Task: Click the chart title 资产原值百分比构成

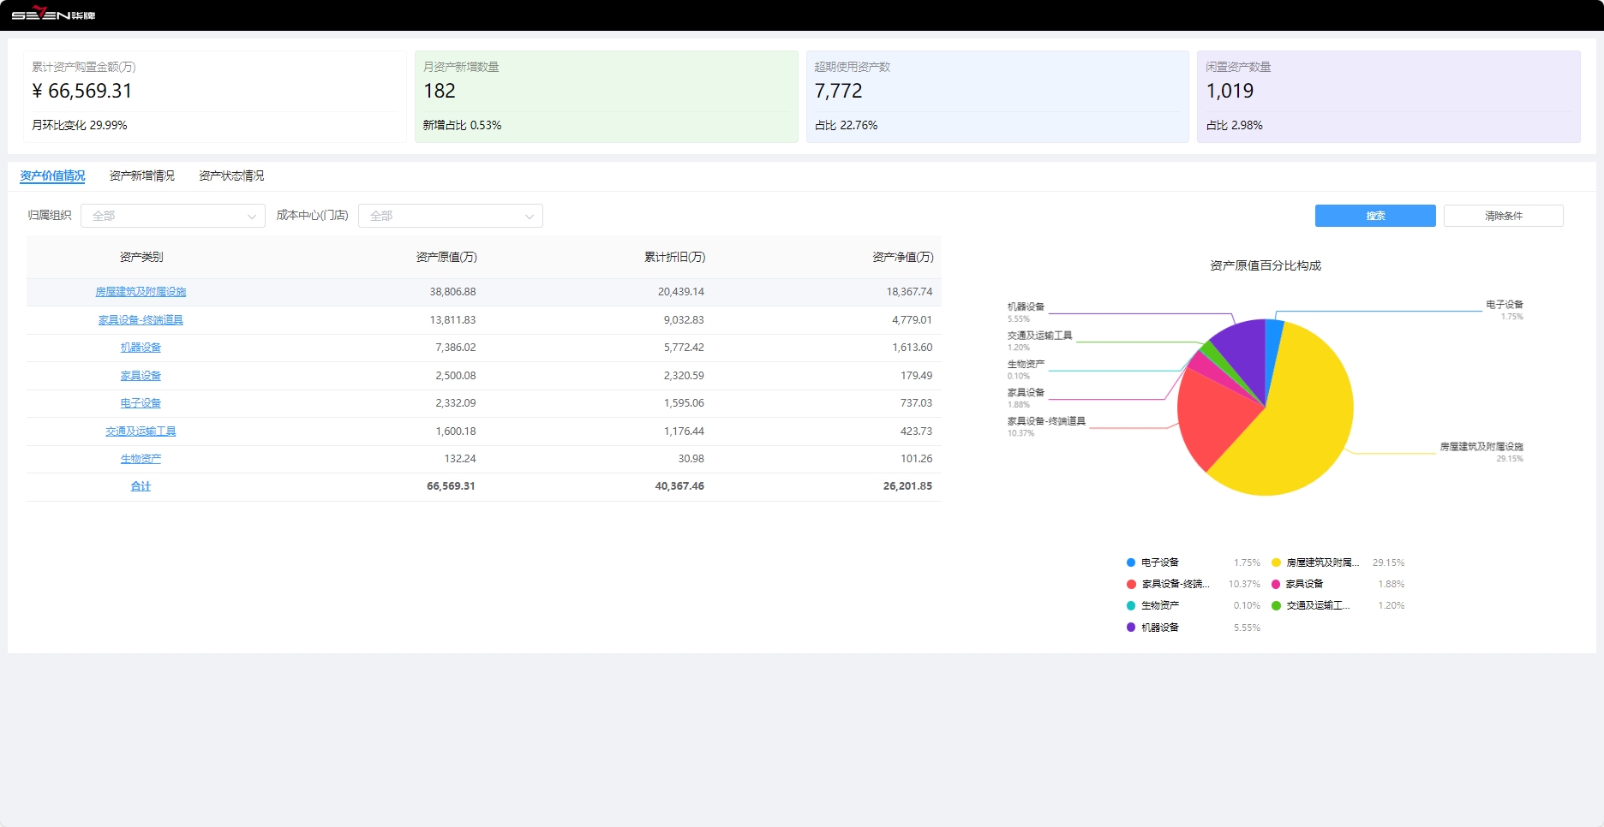Action: tap(1266, 265)
